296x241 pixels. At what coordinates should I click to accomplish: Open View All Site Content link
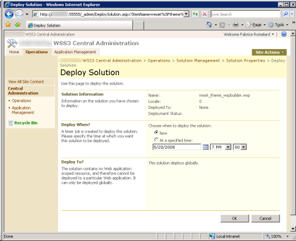coord(26,82)
